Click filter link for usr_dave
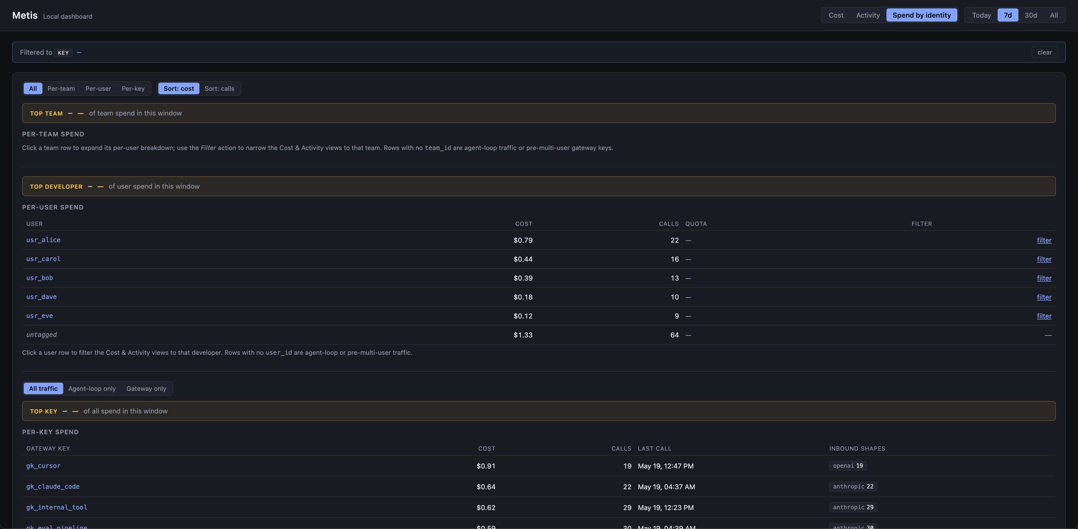This screenshot has height=529, width=1078. [1044, 297]
